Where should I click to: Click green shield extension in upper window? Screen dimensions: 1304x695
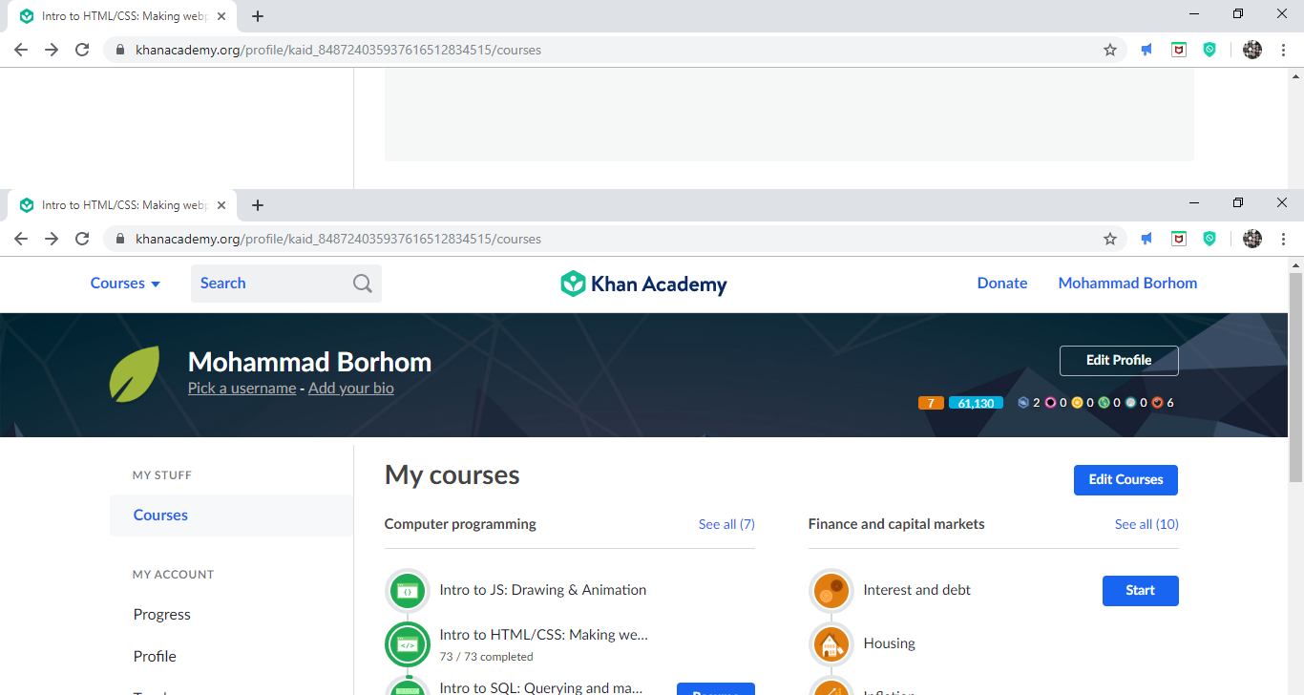(x=1209, y=50)
